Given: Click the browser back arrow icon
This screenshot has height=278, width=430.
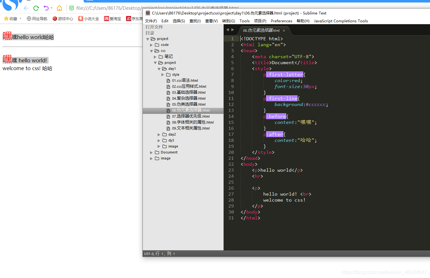Looking at the screenshot, I should coord(26,8).
